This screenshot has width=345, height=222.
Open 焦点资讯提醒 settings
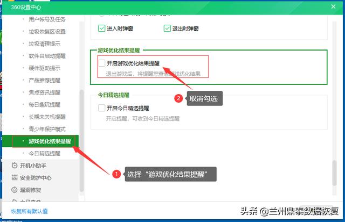[x=45, y=92]
